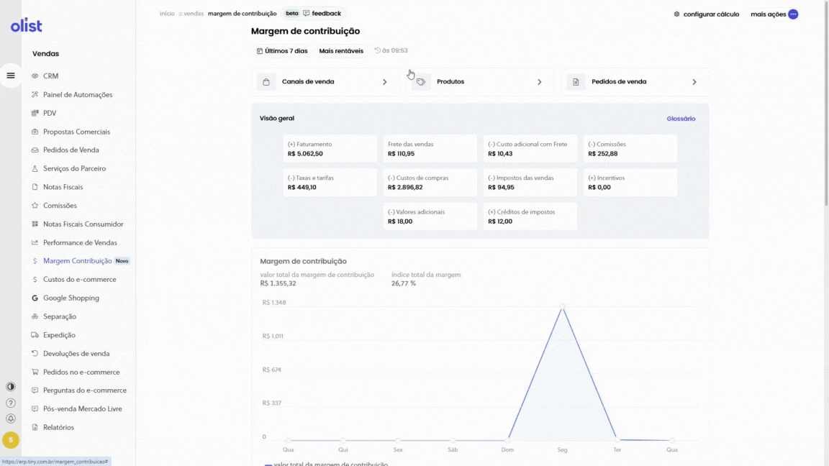
Task: Open the Glossário link
Action: point(681,119)
